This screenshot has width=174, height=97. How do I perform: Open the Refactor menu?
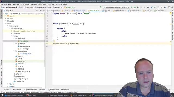pyautogui.click(x=34, y=4)
